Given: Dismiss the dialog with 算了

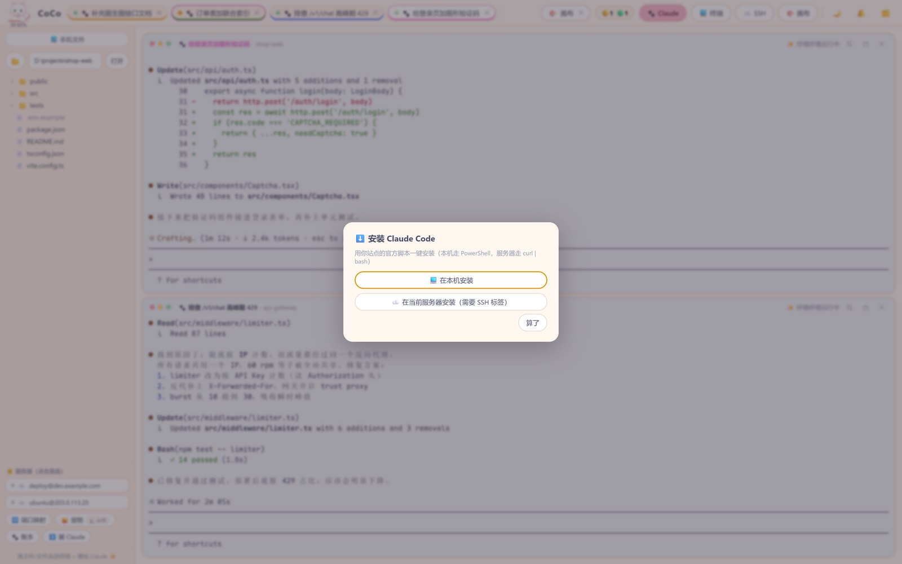Looking at the screenshot, I should pyautogui.click(x=532, y=323).
